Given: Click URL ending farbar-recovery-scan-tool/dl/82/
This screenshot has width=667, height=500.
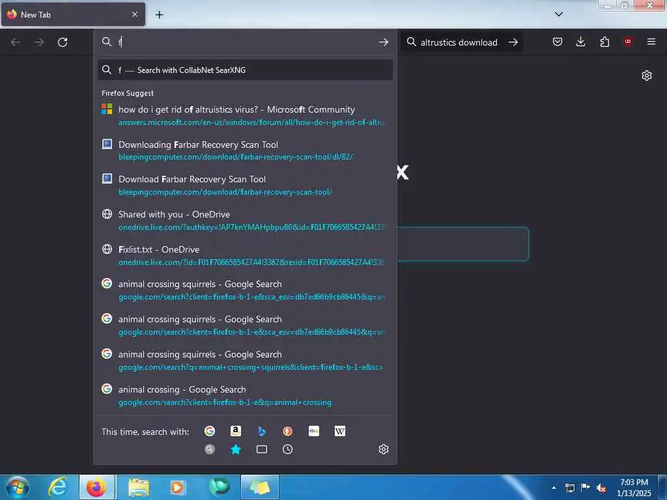Looking at the screenshot, I should (236, 157).
